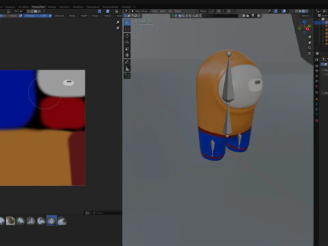Select the 3D Cursor tool
The height and width of the screenshot is (246, 328).
[x=127, y=29]
